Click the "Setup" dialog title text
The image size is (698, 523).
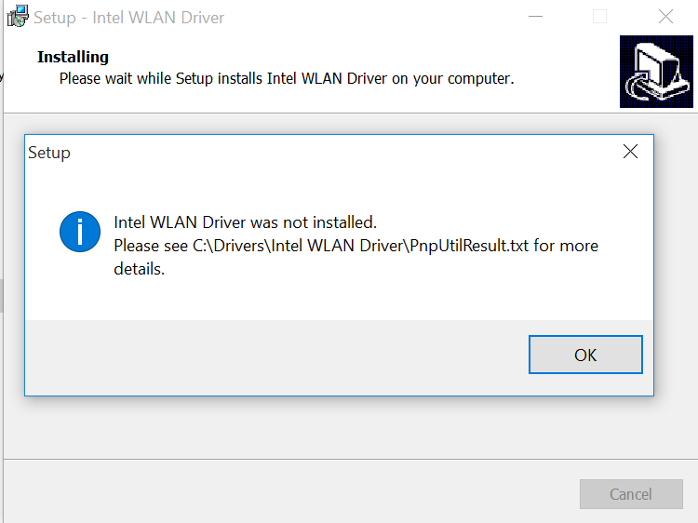pyautogui.click(x=49, y=152)
